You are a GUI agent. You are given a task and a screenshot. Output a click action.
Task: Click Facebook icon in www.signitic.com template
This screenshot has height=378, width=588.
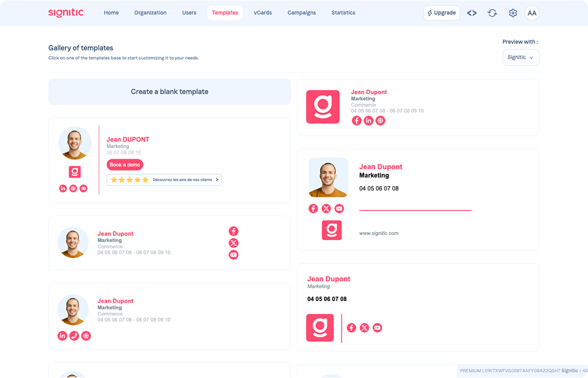313,208
